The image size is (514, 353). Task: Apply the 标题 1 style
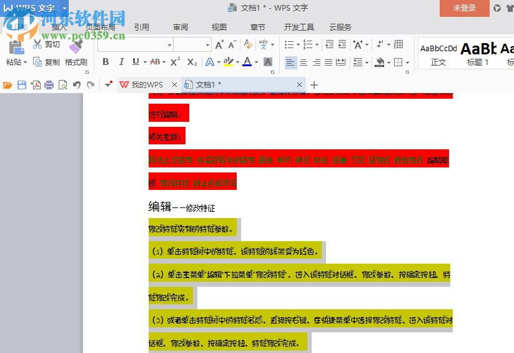coord(478,55)
